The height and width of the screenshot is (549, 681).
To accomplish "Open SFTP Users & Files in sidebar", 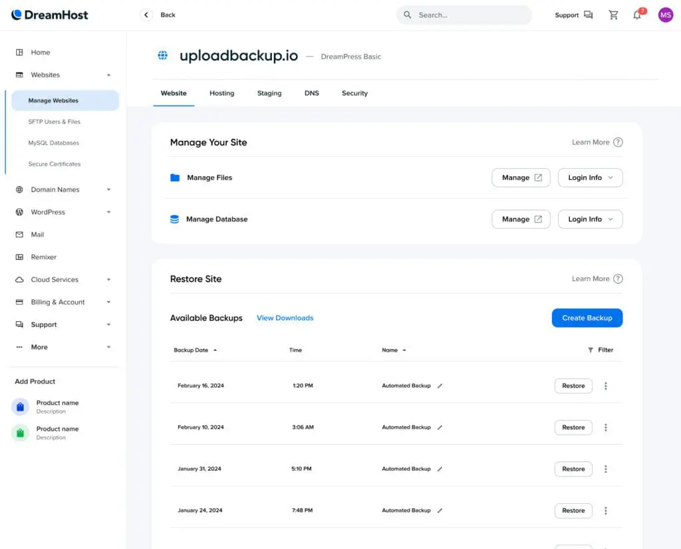I will click(x=55, y=122).
